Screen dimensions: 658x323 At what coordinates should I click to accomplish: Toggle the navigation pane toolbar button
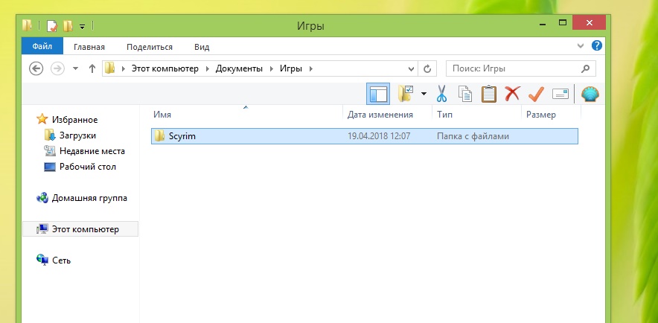click(x=378, y=94)
